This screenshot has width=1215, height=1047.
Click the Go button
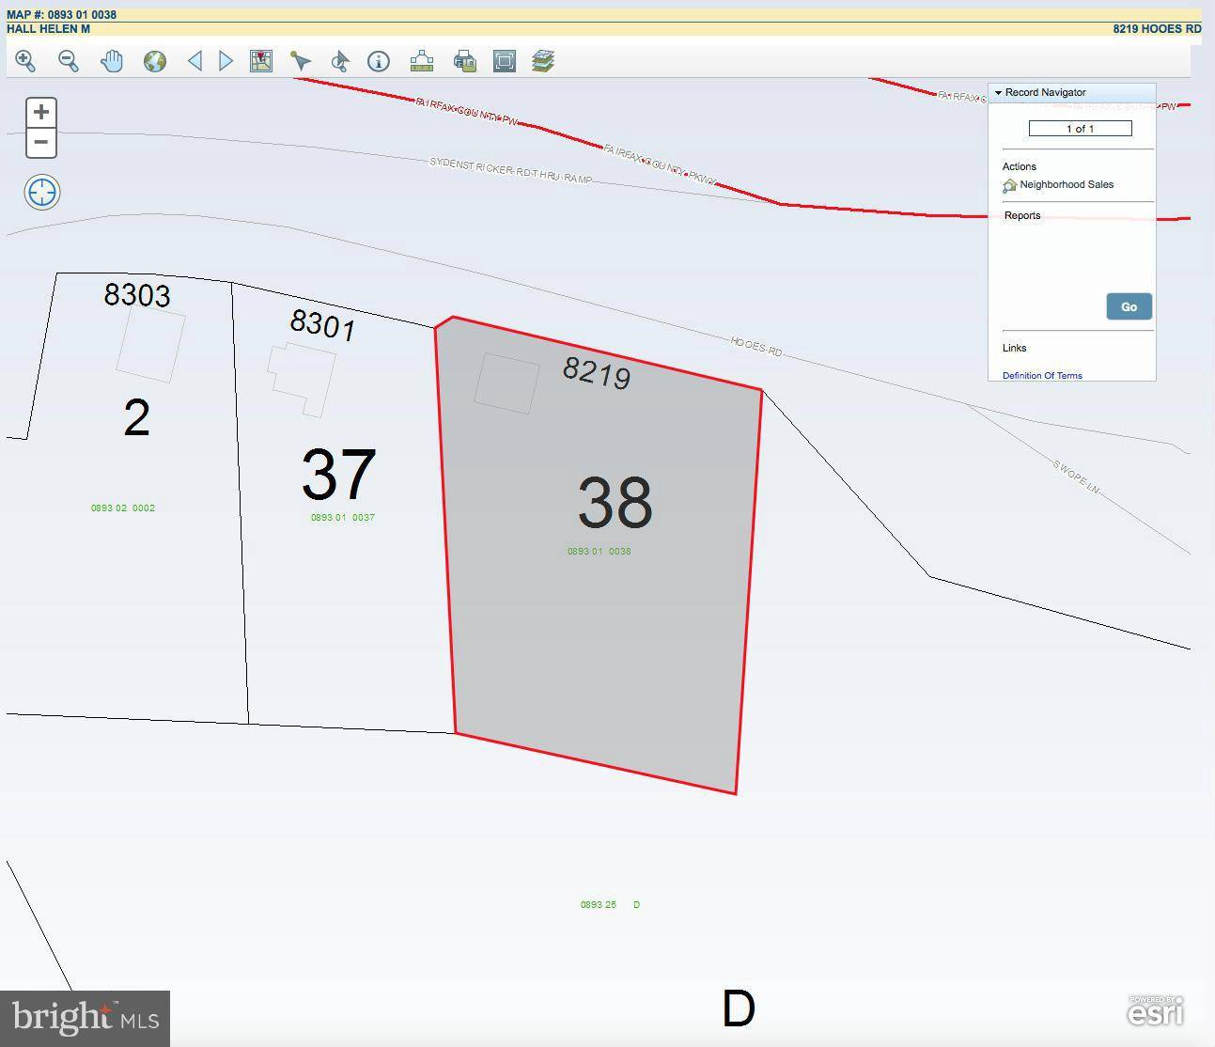pyautogui.click(x=1129, y=306)
